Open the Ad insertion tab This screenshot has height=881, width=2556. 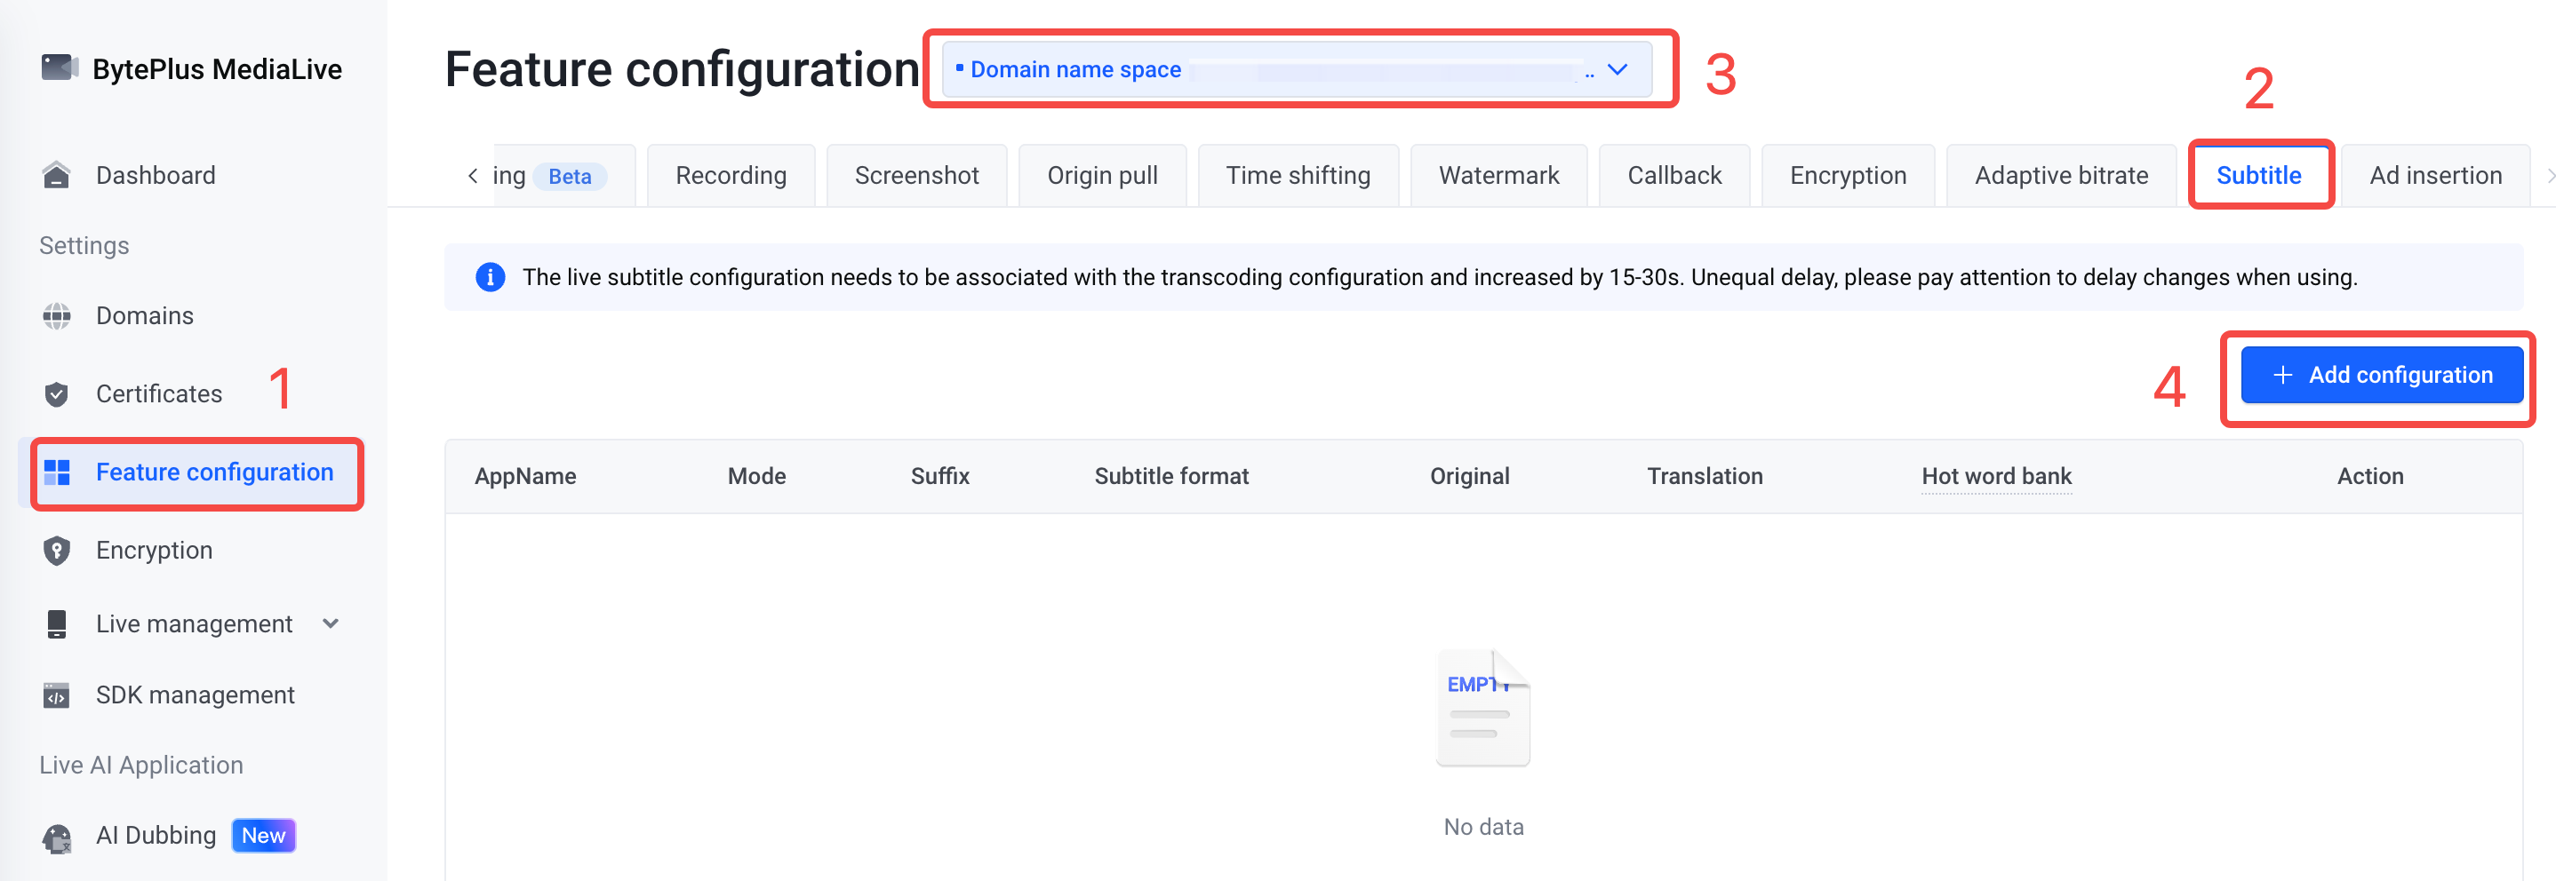(x=2435, y=176)
